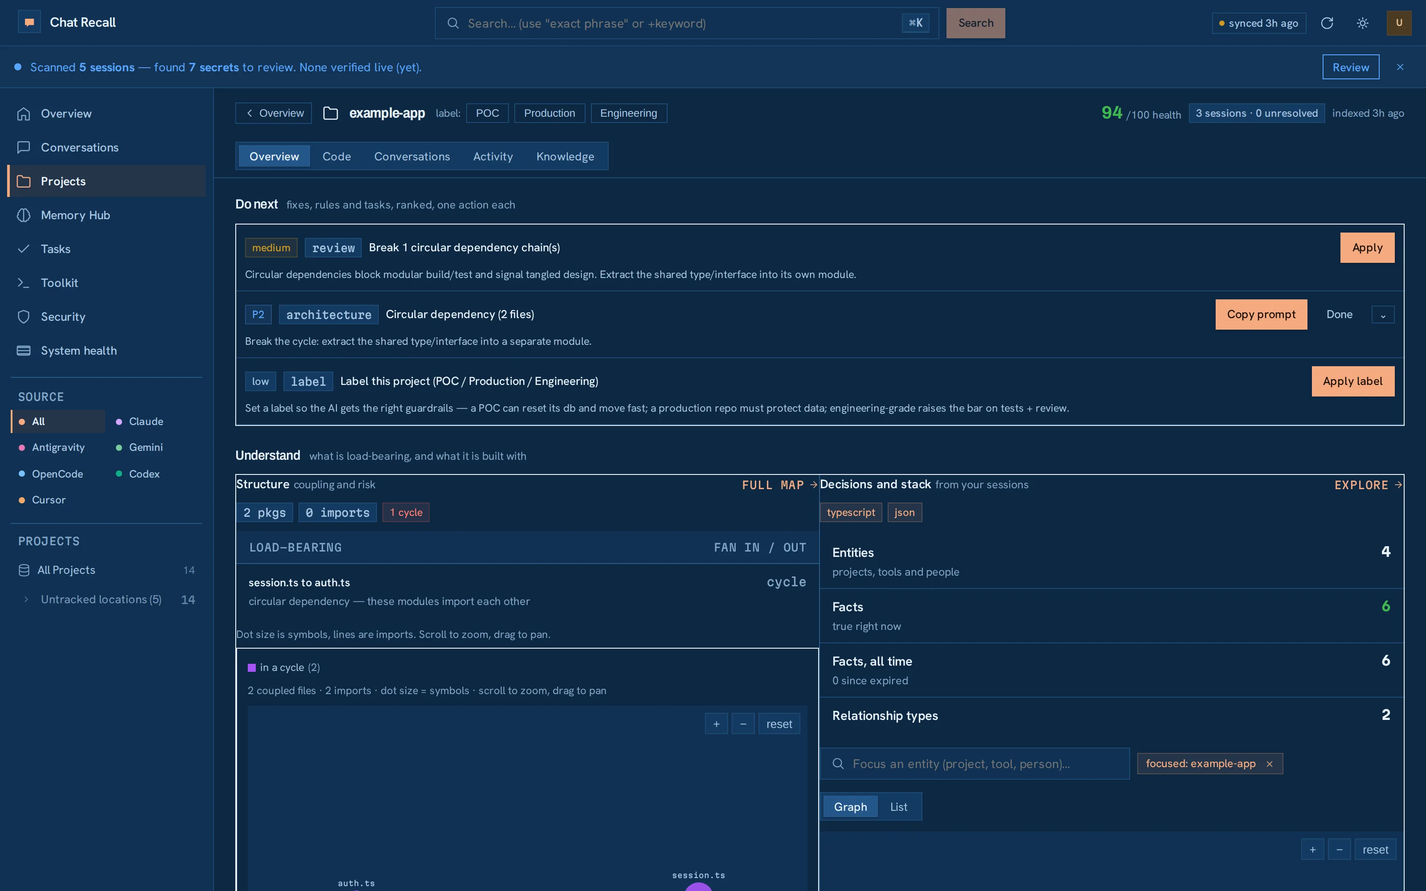This screenshot has width=1426, height=891.
Task: Click Apply label button
Action: (1352, 381)
